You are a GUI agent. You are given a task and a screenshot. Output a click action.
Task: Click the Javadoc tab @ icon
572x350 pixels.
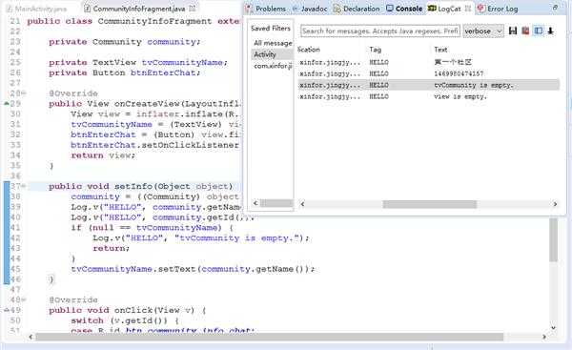click(296, 9)
